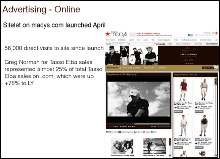Click BUY NOW under striped polo

[x=199, y=111]
